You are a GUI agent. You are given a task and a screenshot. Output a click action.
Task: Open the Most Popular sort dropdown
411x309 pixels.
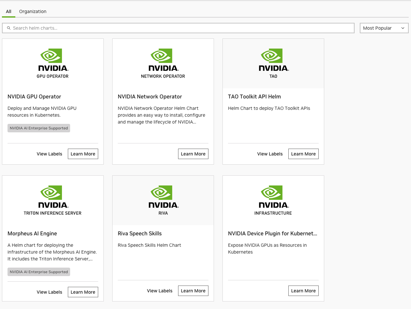pos(384,28)
